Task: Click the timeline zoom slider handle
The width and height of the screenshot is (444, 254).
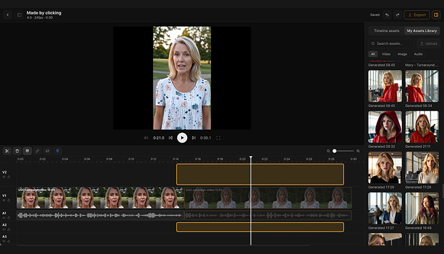Action: 335,151
